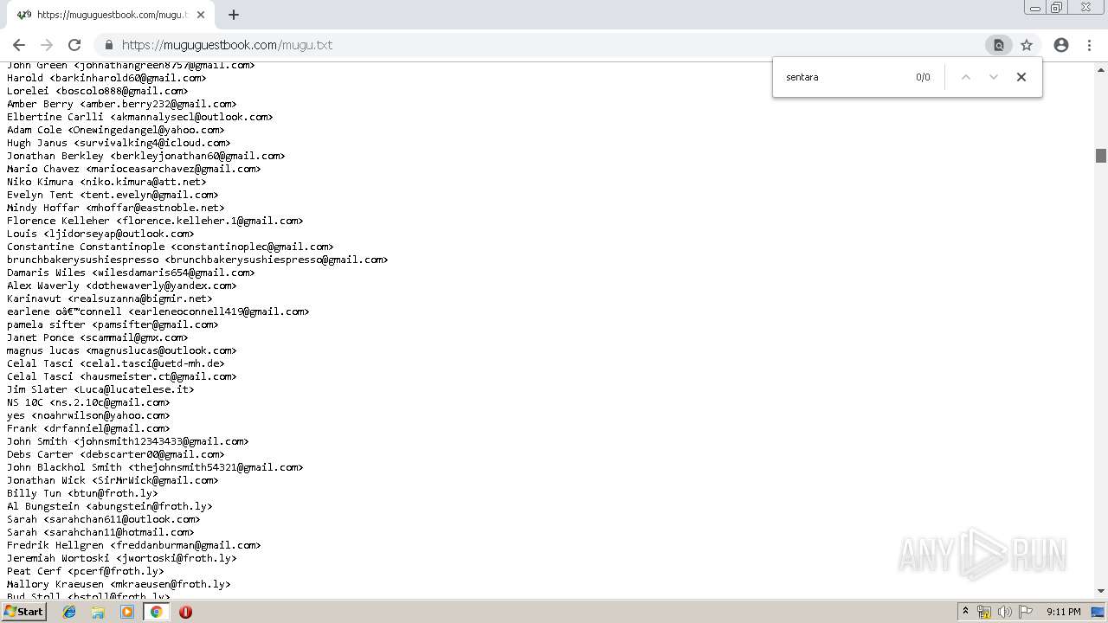The height and width of the screenshot is (623, 1108).
Task: Click the 'Karinavut' line
Action: pos(110,299)
